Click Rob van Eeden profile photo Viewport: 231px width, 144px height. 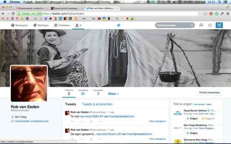(x=29, y=84)
